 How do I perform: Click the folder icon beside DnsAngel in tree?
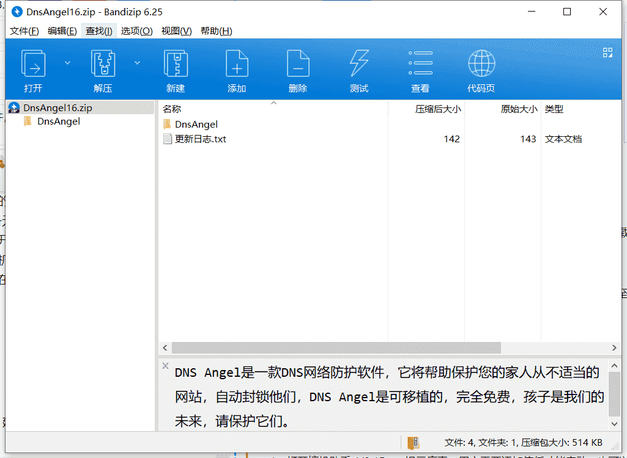[x=28, y=122]
